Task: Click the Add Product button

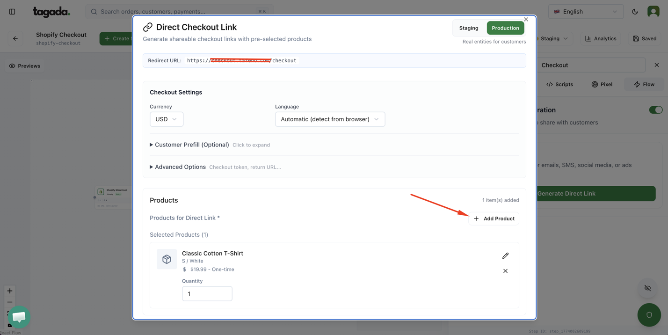Action: pos(494,218)
